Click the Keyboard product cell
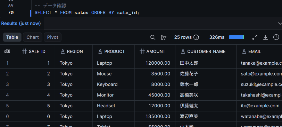This screenshot has width=282, height=127. coord(113,84)
